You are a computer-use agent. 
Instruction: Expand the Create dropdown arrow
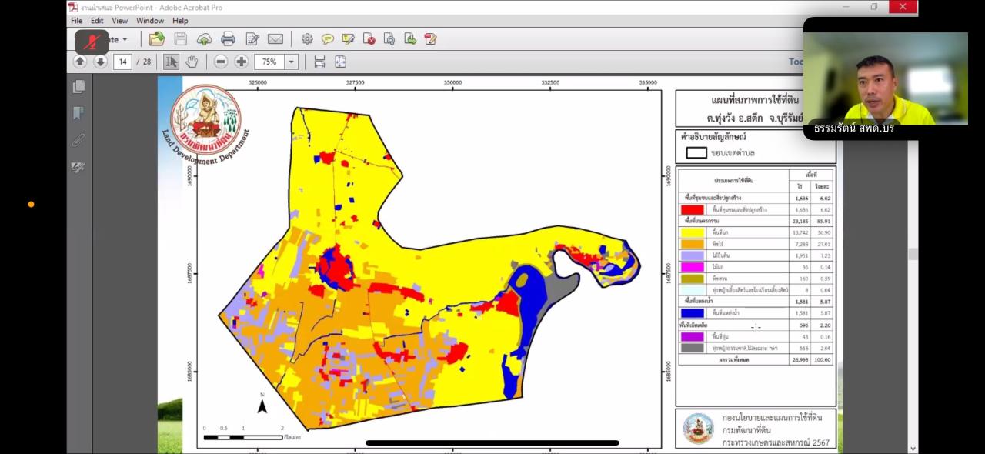click(125, 39)
